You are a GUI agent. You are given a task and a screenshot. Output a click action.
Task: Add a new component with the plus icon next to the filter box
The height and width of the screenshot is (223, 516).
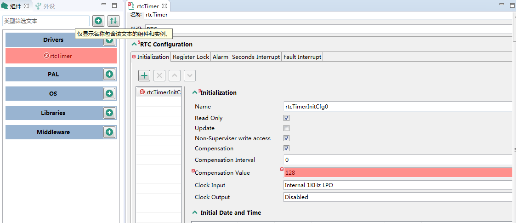[x=98, y=21]
